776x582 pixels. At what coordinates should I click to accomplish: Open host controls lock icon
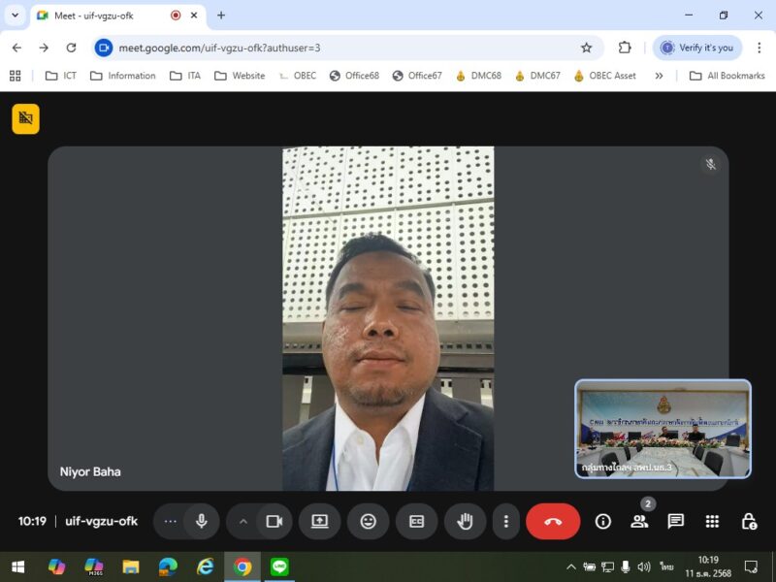pos(749,521)
